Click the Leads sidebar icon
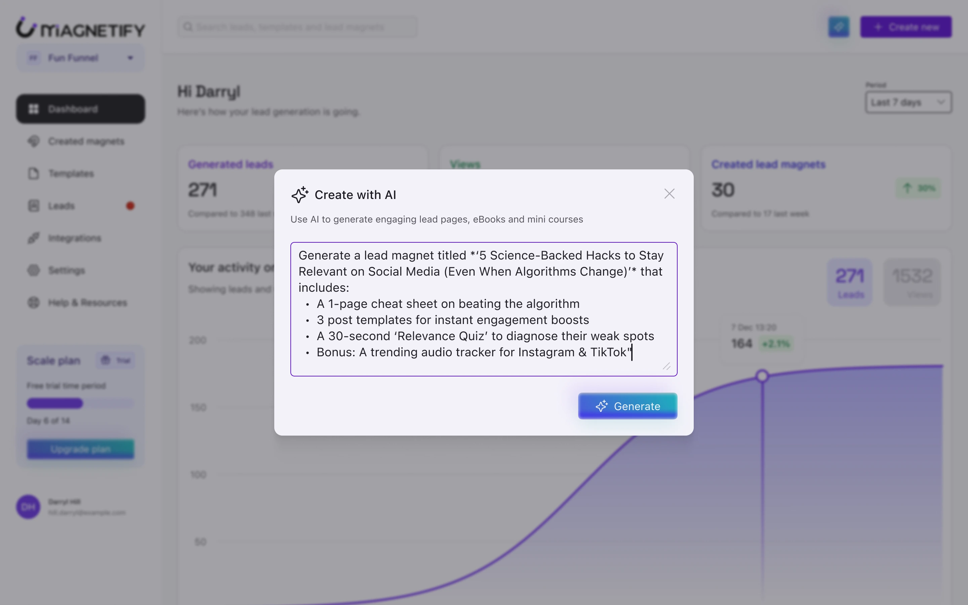This screenshot has height=605, width=968. point(34,206)
